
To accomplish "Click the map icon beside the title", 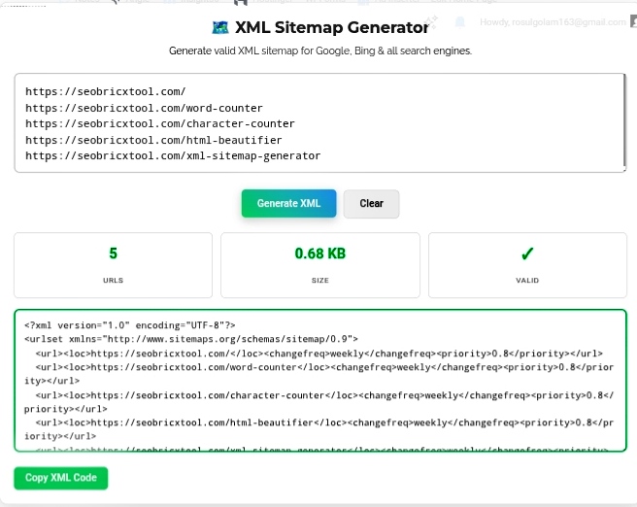I will (x=220, y=27).
